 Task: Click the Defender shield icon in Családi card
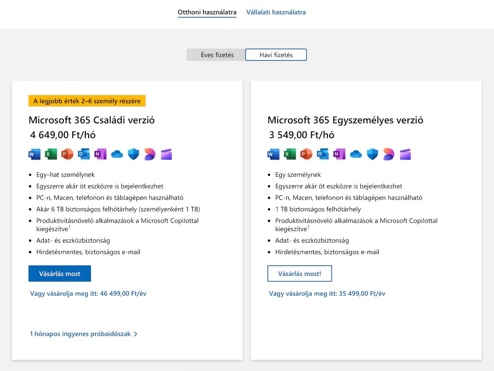[133, 154]
